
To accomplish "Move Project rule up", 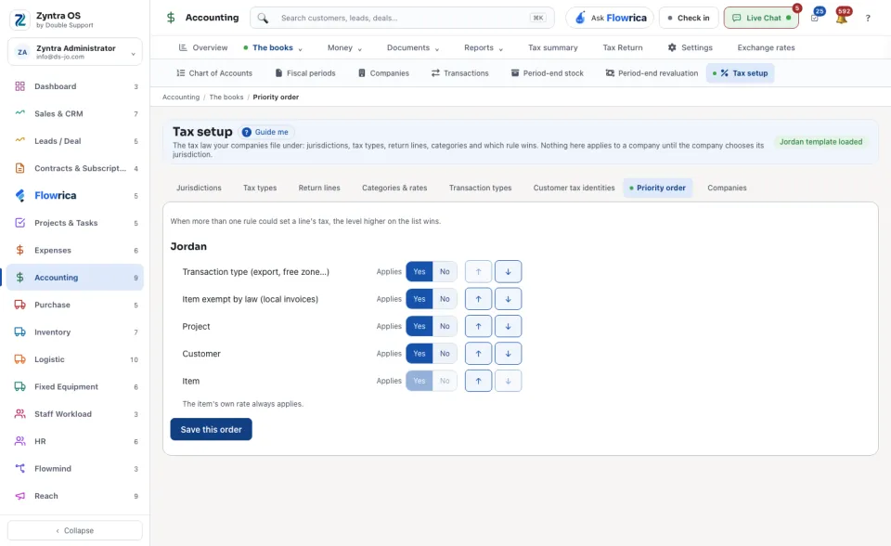I will tap(479, 327).
